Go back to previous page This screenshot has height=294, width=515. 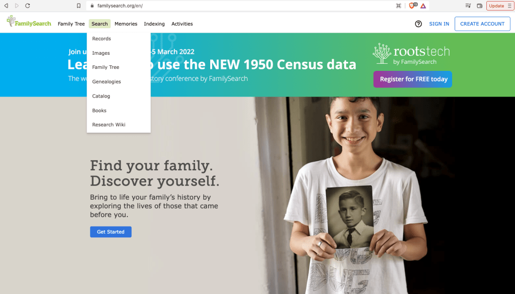pyautogui.click(x=6, y=6)
